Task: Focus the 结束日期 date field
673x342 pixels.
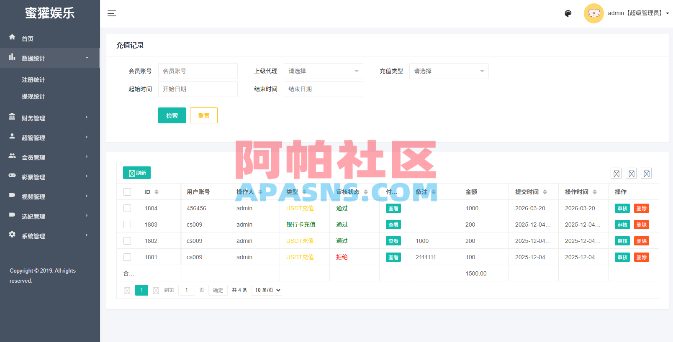Action: (324, 89)
